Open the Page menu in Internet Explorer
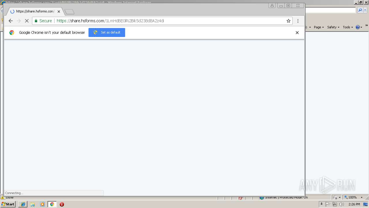Screen dimensions: 369x208 tap(319, 27)
